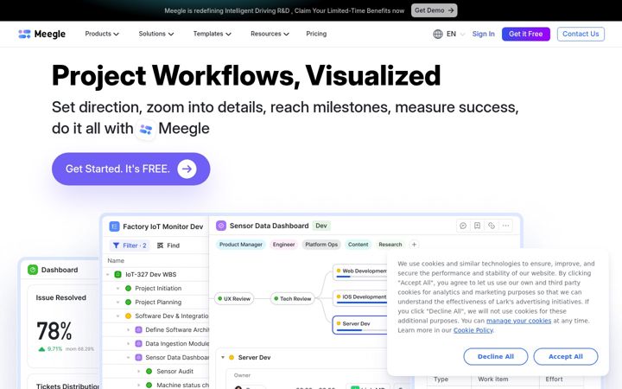The image size is (622, 389).
Task: Click the funnel Filter icon
Action: (x=116, y=246)
